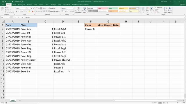Click the Share button
The width and height of the screenshot is (186, 104).
click(183, 5)
